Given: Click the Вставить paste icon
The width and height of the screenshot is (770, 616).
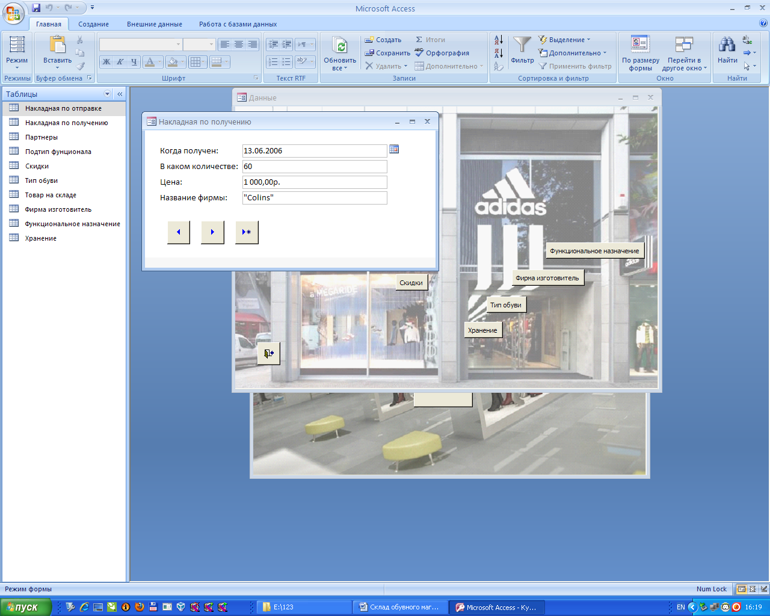Looking at the screenshot, I should (x=58, y=45).
